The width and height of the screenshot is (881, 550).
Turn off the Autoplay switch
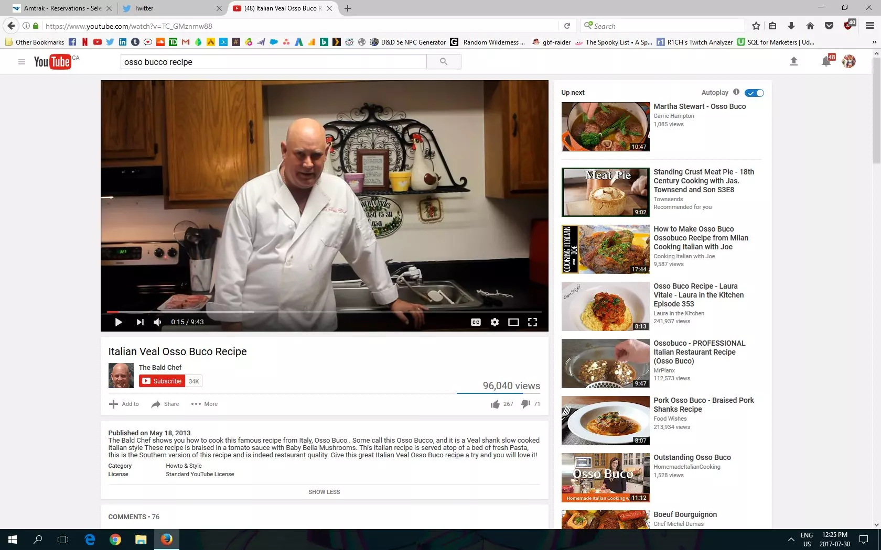pyautogui.click(x=755, y=93)
